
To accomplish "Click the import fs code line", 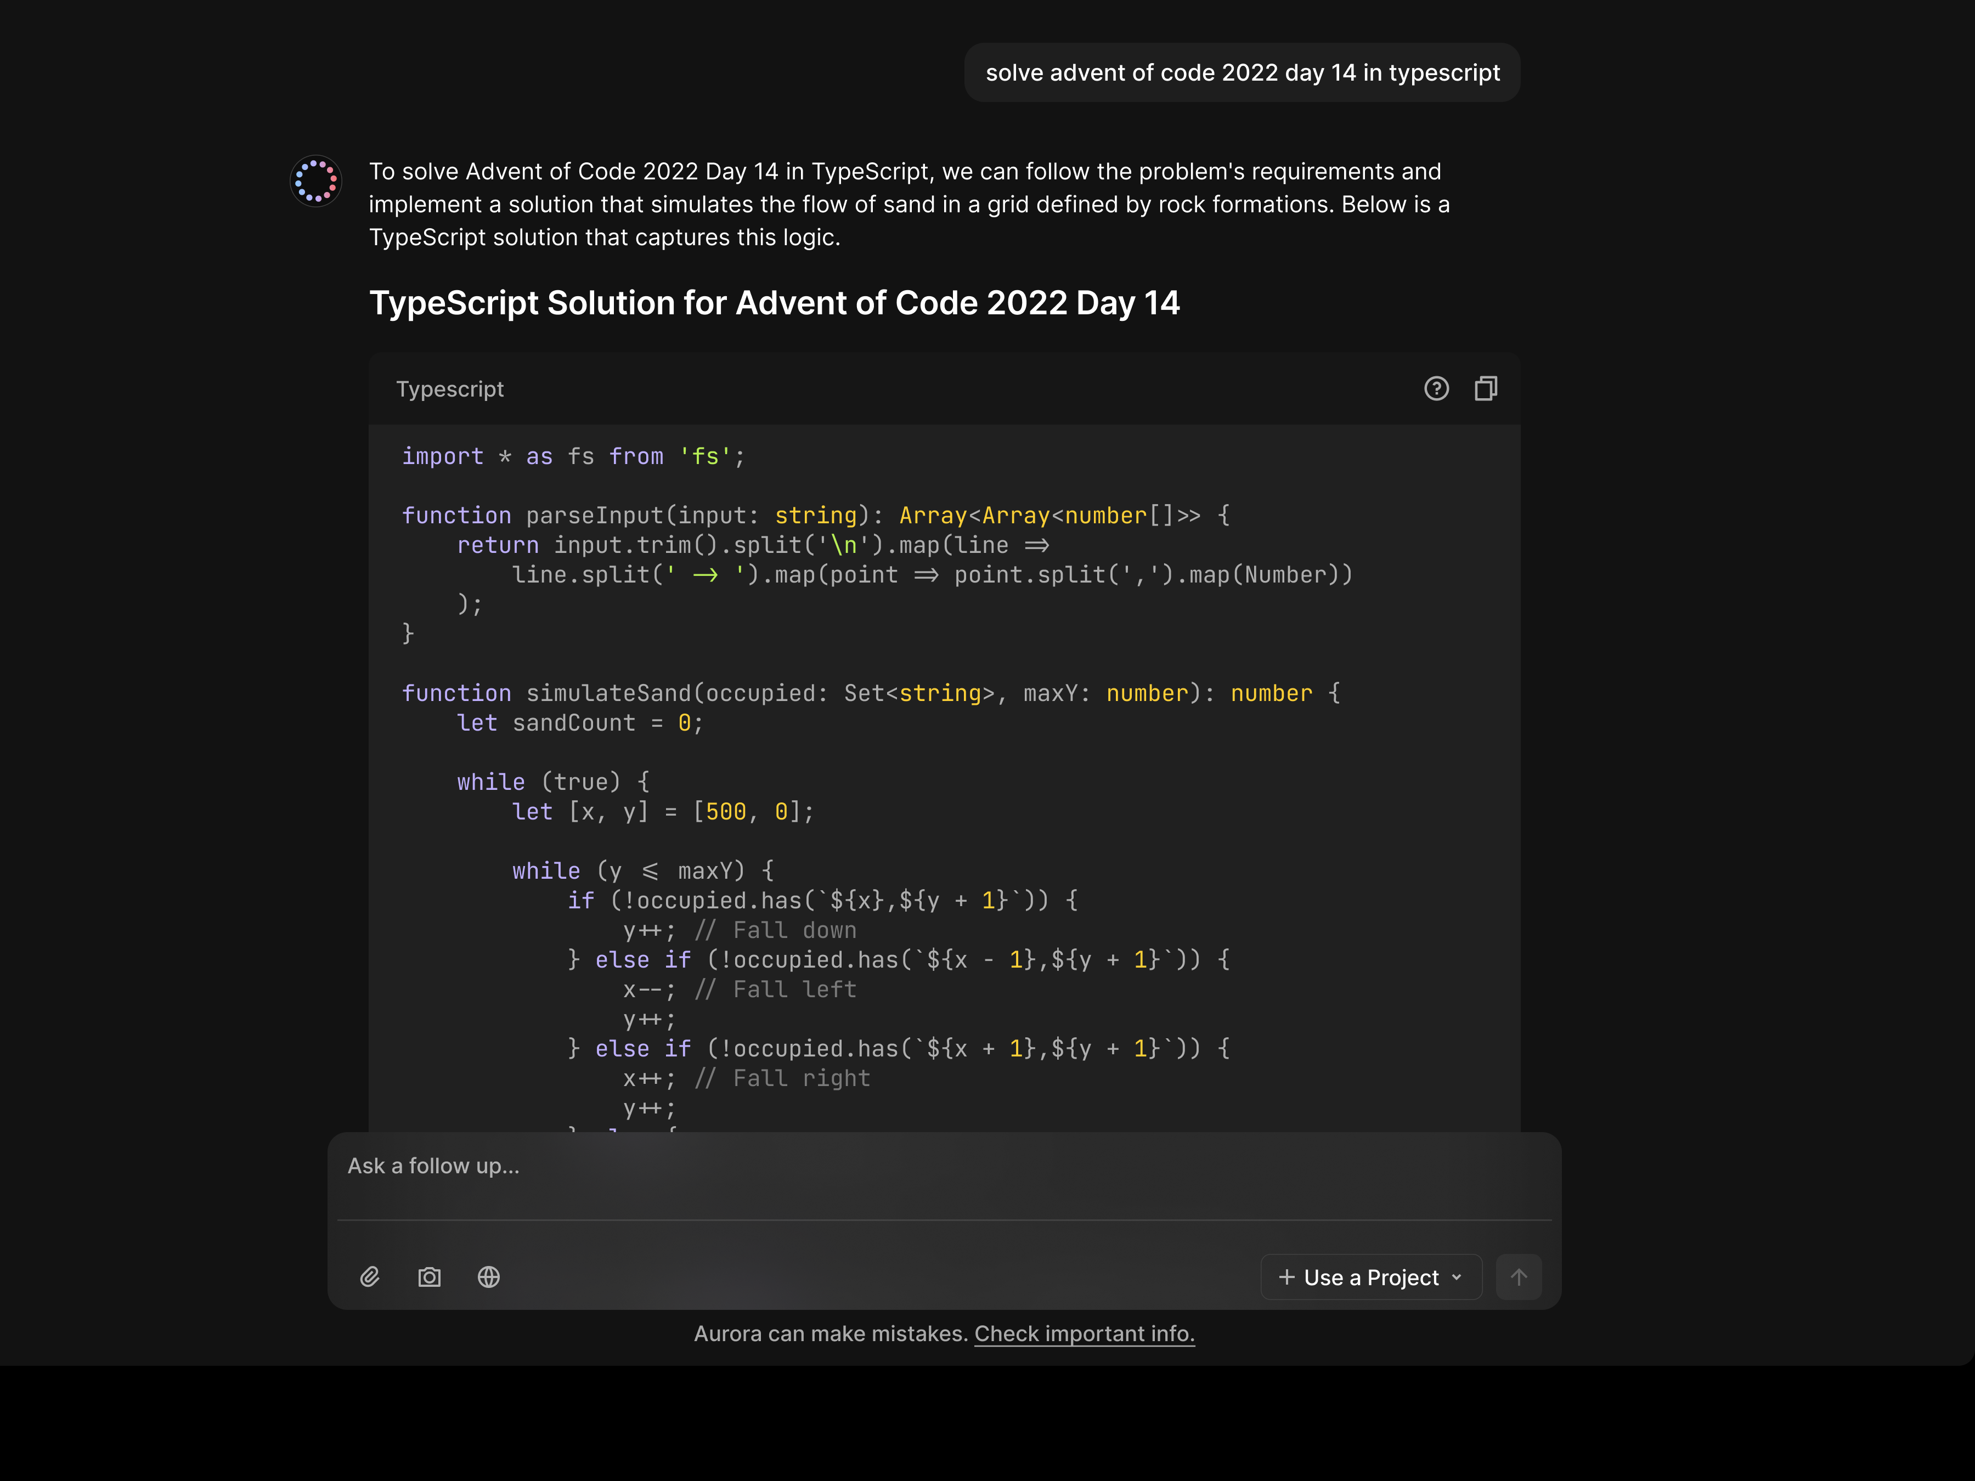I will (572, 456).
